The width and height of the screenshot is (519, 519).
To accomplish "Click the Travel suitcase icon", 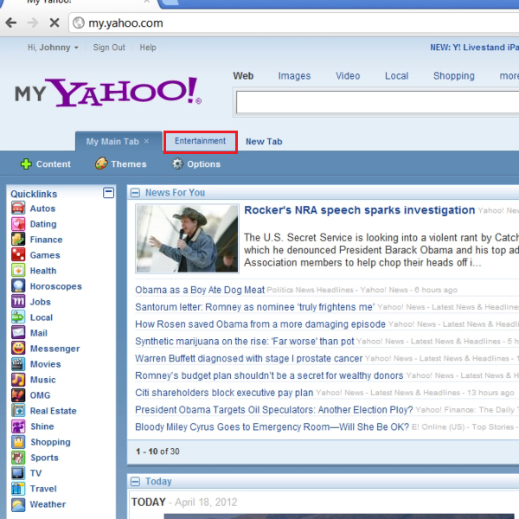I will click(18, 488).
